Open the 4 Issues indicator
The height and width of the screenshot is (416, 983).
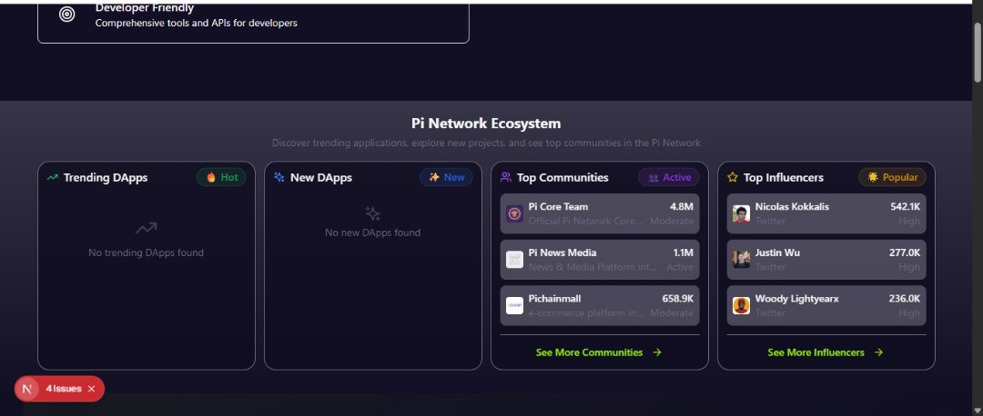pos(64,389)
